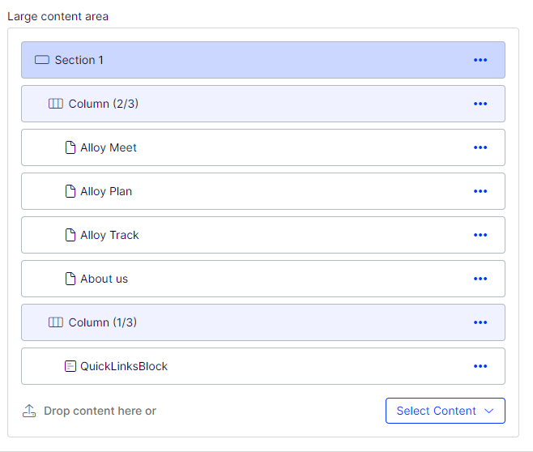Open QuickLinksBlock more options menu
Screen dimensions: 533x452
click(480, 366)
